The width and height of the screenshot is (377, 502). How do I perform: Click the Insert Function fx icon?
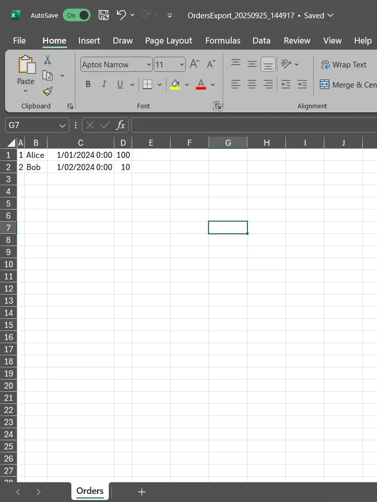coord(120,125)
